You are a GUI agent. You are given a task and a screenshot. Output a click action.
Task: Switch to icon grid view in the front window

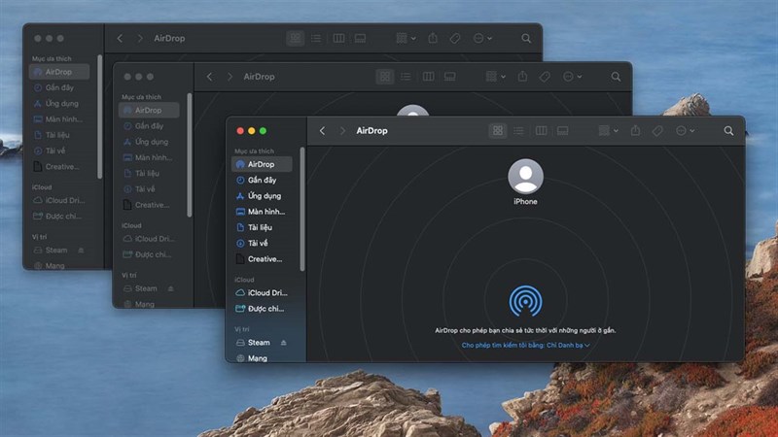click(498, 131)
